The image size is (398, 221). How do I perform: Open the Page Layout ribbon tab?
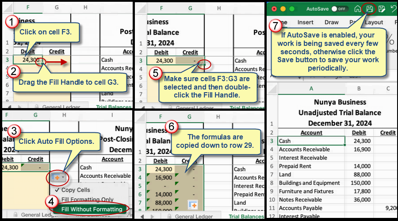[366, 22]
